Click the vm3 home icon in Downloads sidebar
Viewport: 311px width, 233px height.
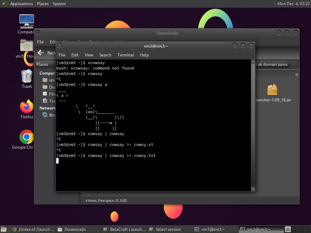[45, 80]
